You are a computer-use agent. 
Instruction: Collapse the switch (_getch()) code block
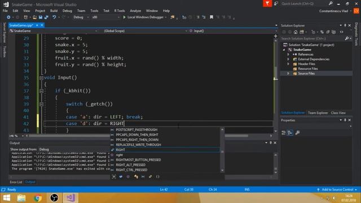point(41,104)
